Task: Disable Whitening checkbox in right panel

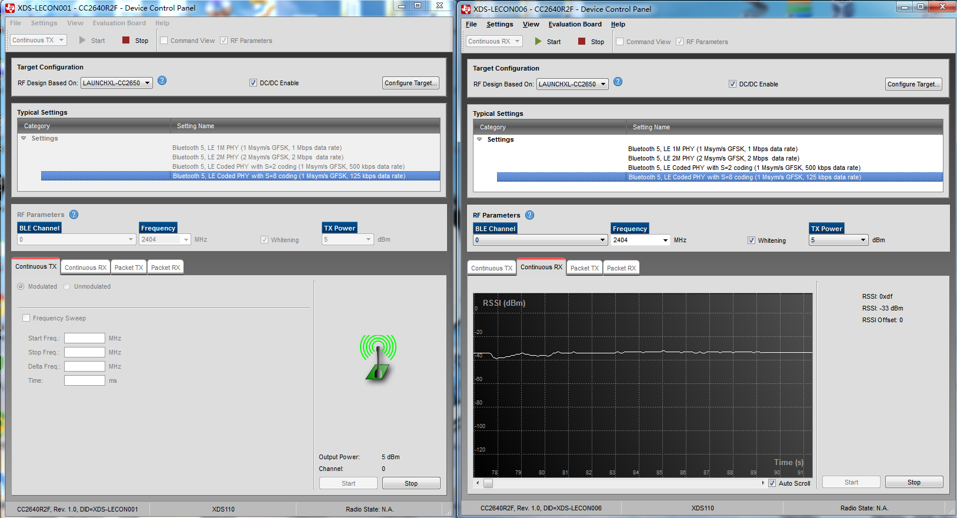Action: point(751,240)
